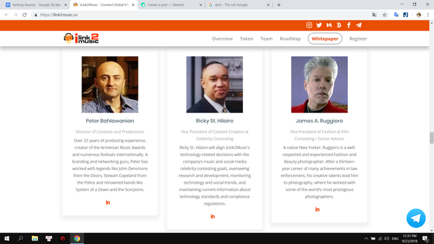Open the Facebook icon in orange bar
This screenshot has height=244, width=434.
click(x=349, y=25)
